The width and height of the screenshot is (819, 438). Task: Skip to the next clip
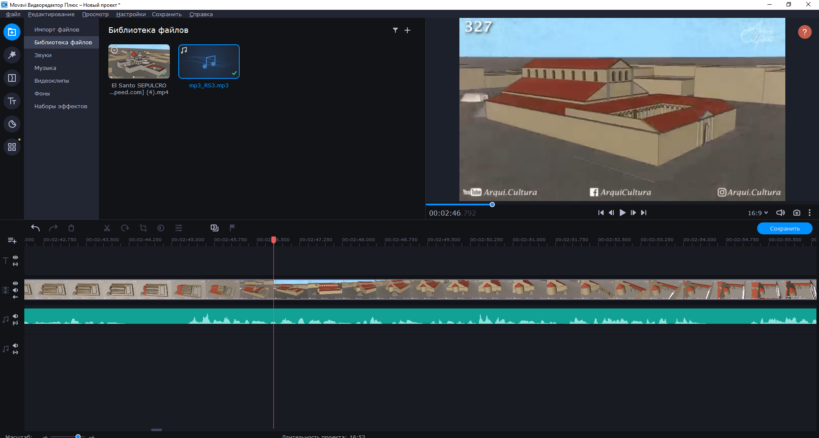coord(644,213)
